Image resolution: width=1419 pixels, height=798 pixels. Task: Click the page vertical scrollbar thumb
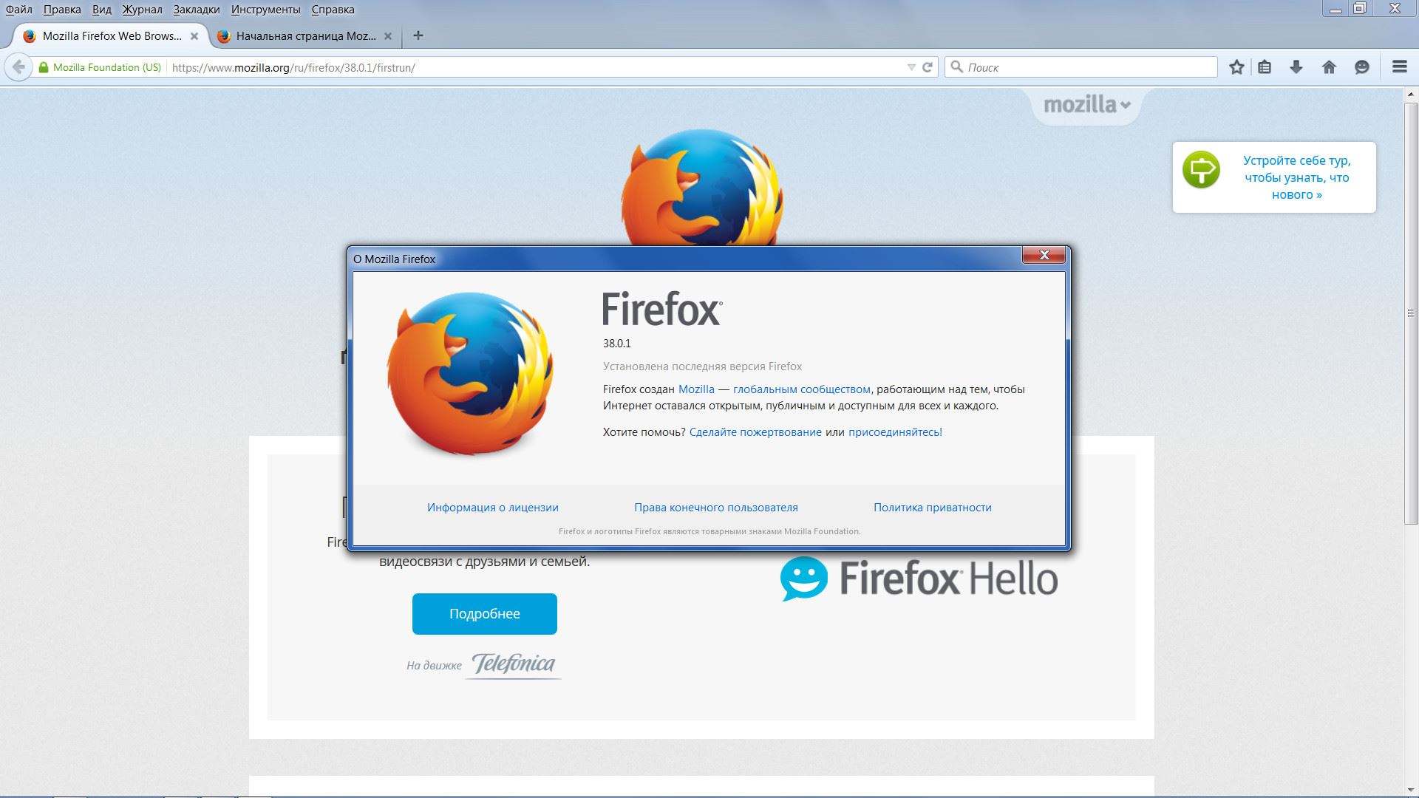pos(1411,313)
